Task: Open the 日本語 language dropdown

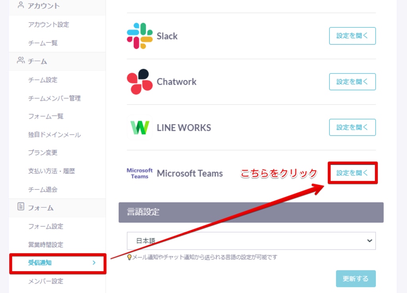Action: pos(251,241)
